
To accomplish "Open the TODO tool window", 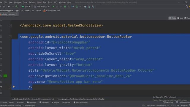I will [20, 102].
